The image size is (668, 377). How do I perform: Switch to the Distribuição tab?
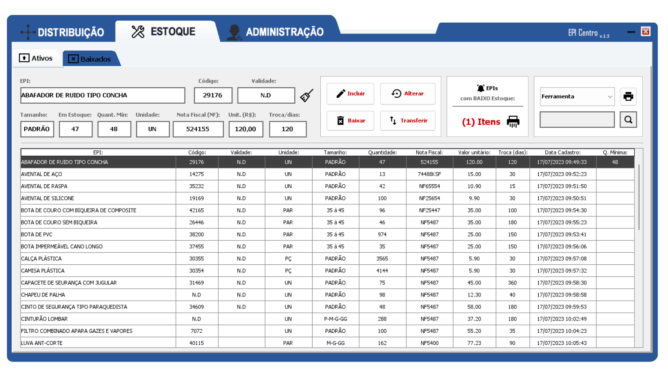pyautogui.click(x=63, y=32)
